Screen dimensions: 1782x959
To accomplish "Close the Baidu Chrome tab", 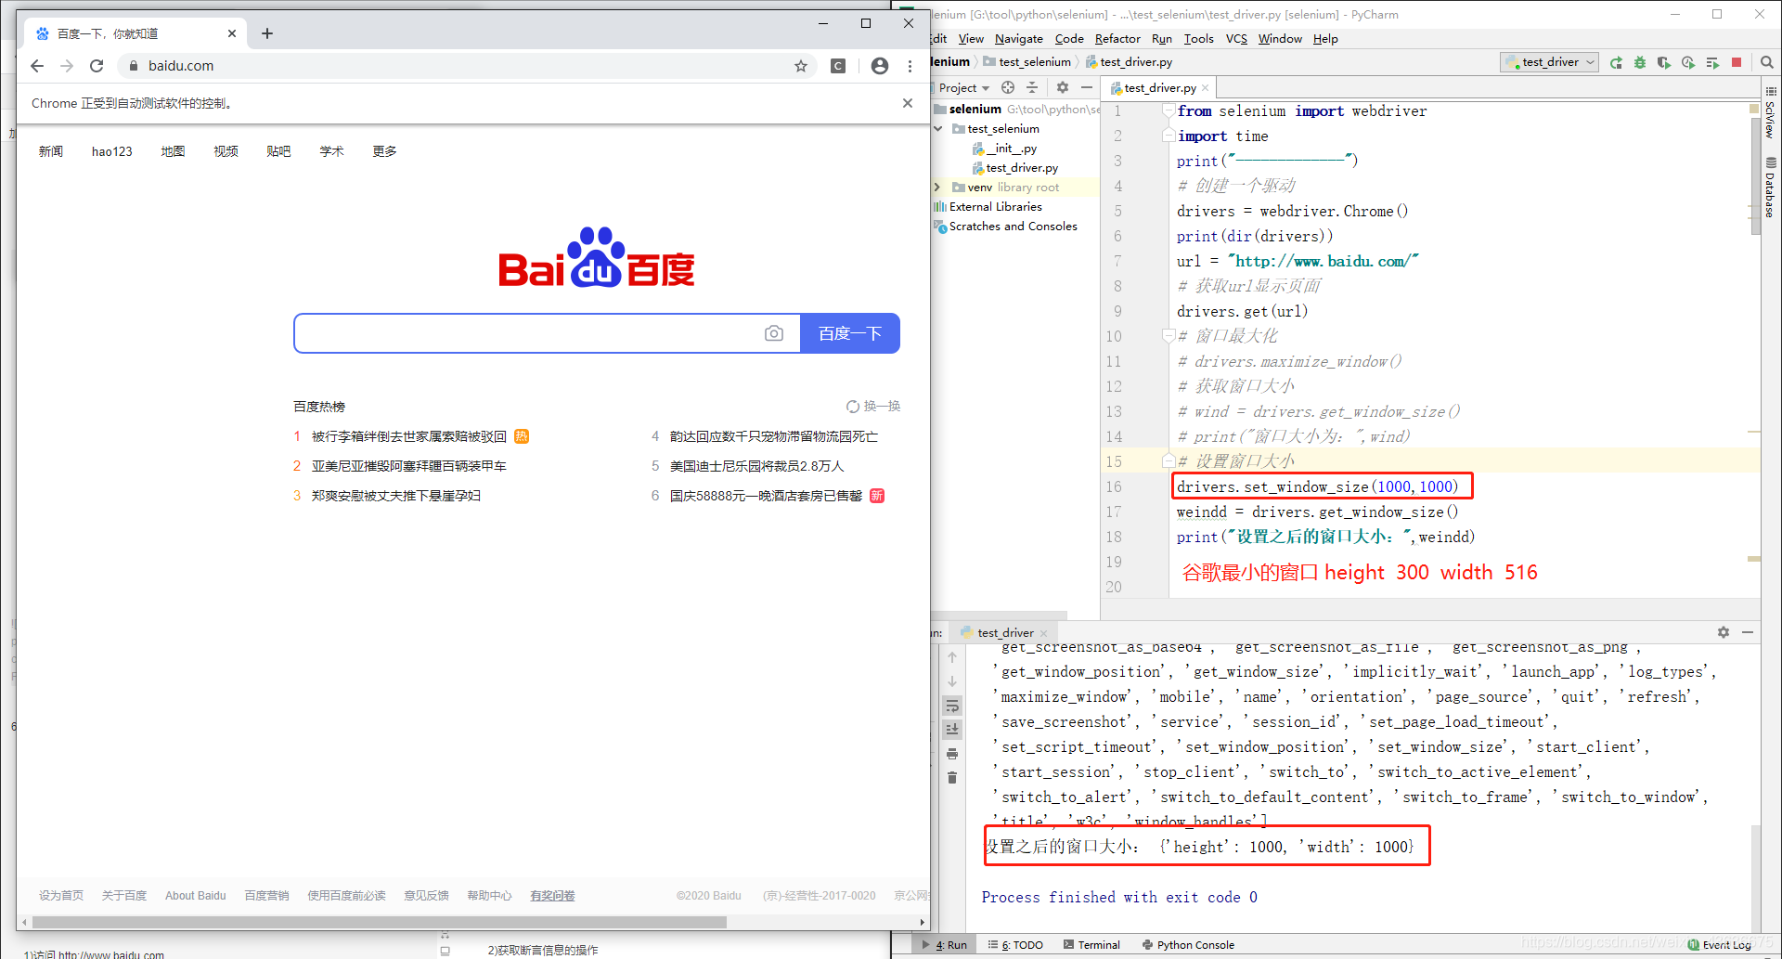I will coord(232,33).
